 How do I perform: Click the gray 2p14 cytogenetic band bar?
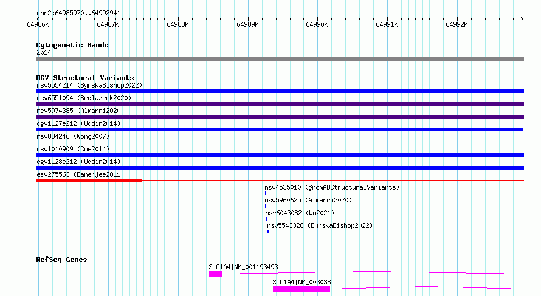click(280, 59)
